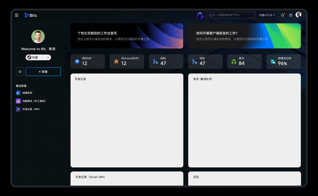Open the notifications bell
The height and width of the screenshot is (196, 318).
(x=282, y=15)
